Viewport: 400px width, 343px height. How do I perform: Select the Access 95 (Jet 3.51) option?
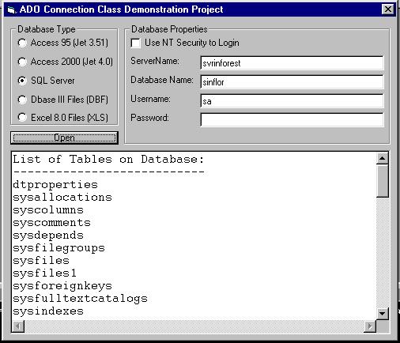click(62, 43)
